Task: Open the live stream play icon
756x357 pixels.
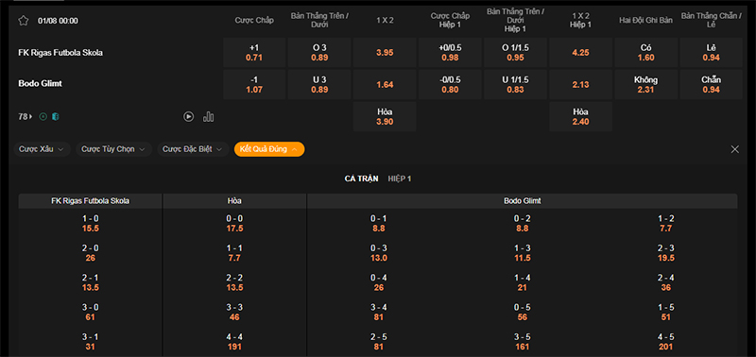Action: (188, 116)
